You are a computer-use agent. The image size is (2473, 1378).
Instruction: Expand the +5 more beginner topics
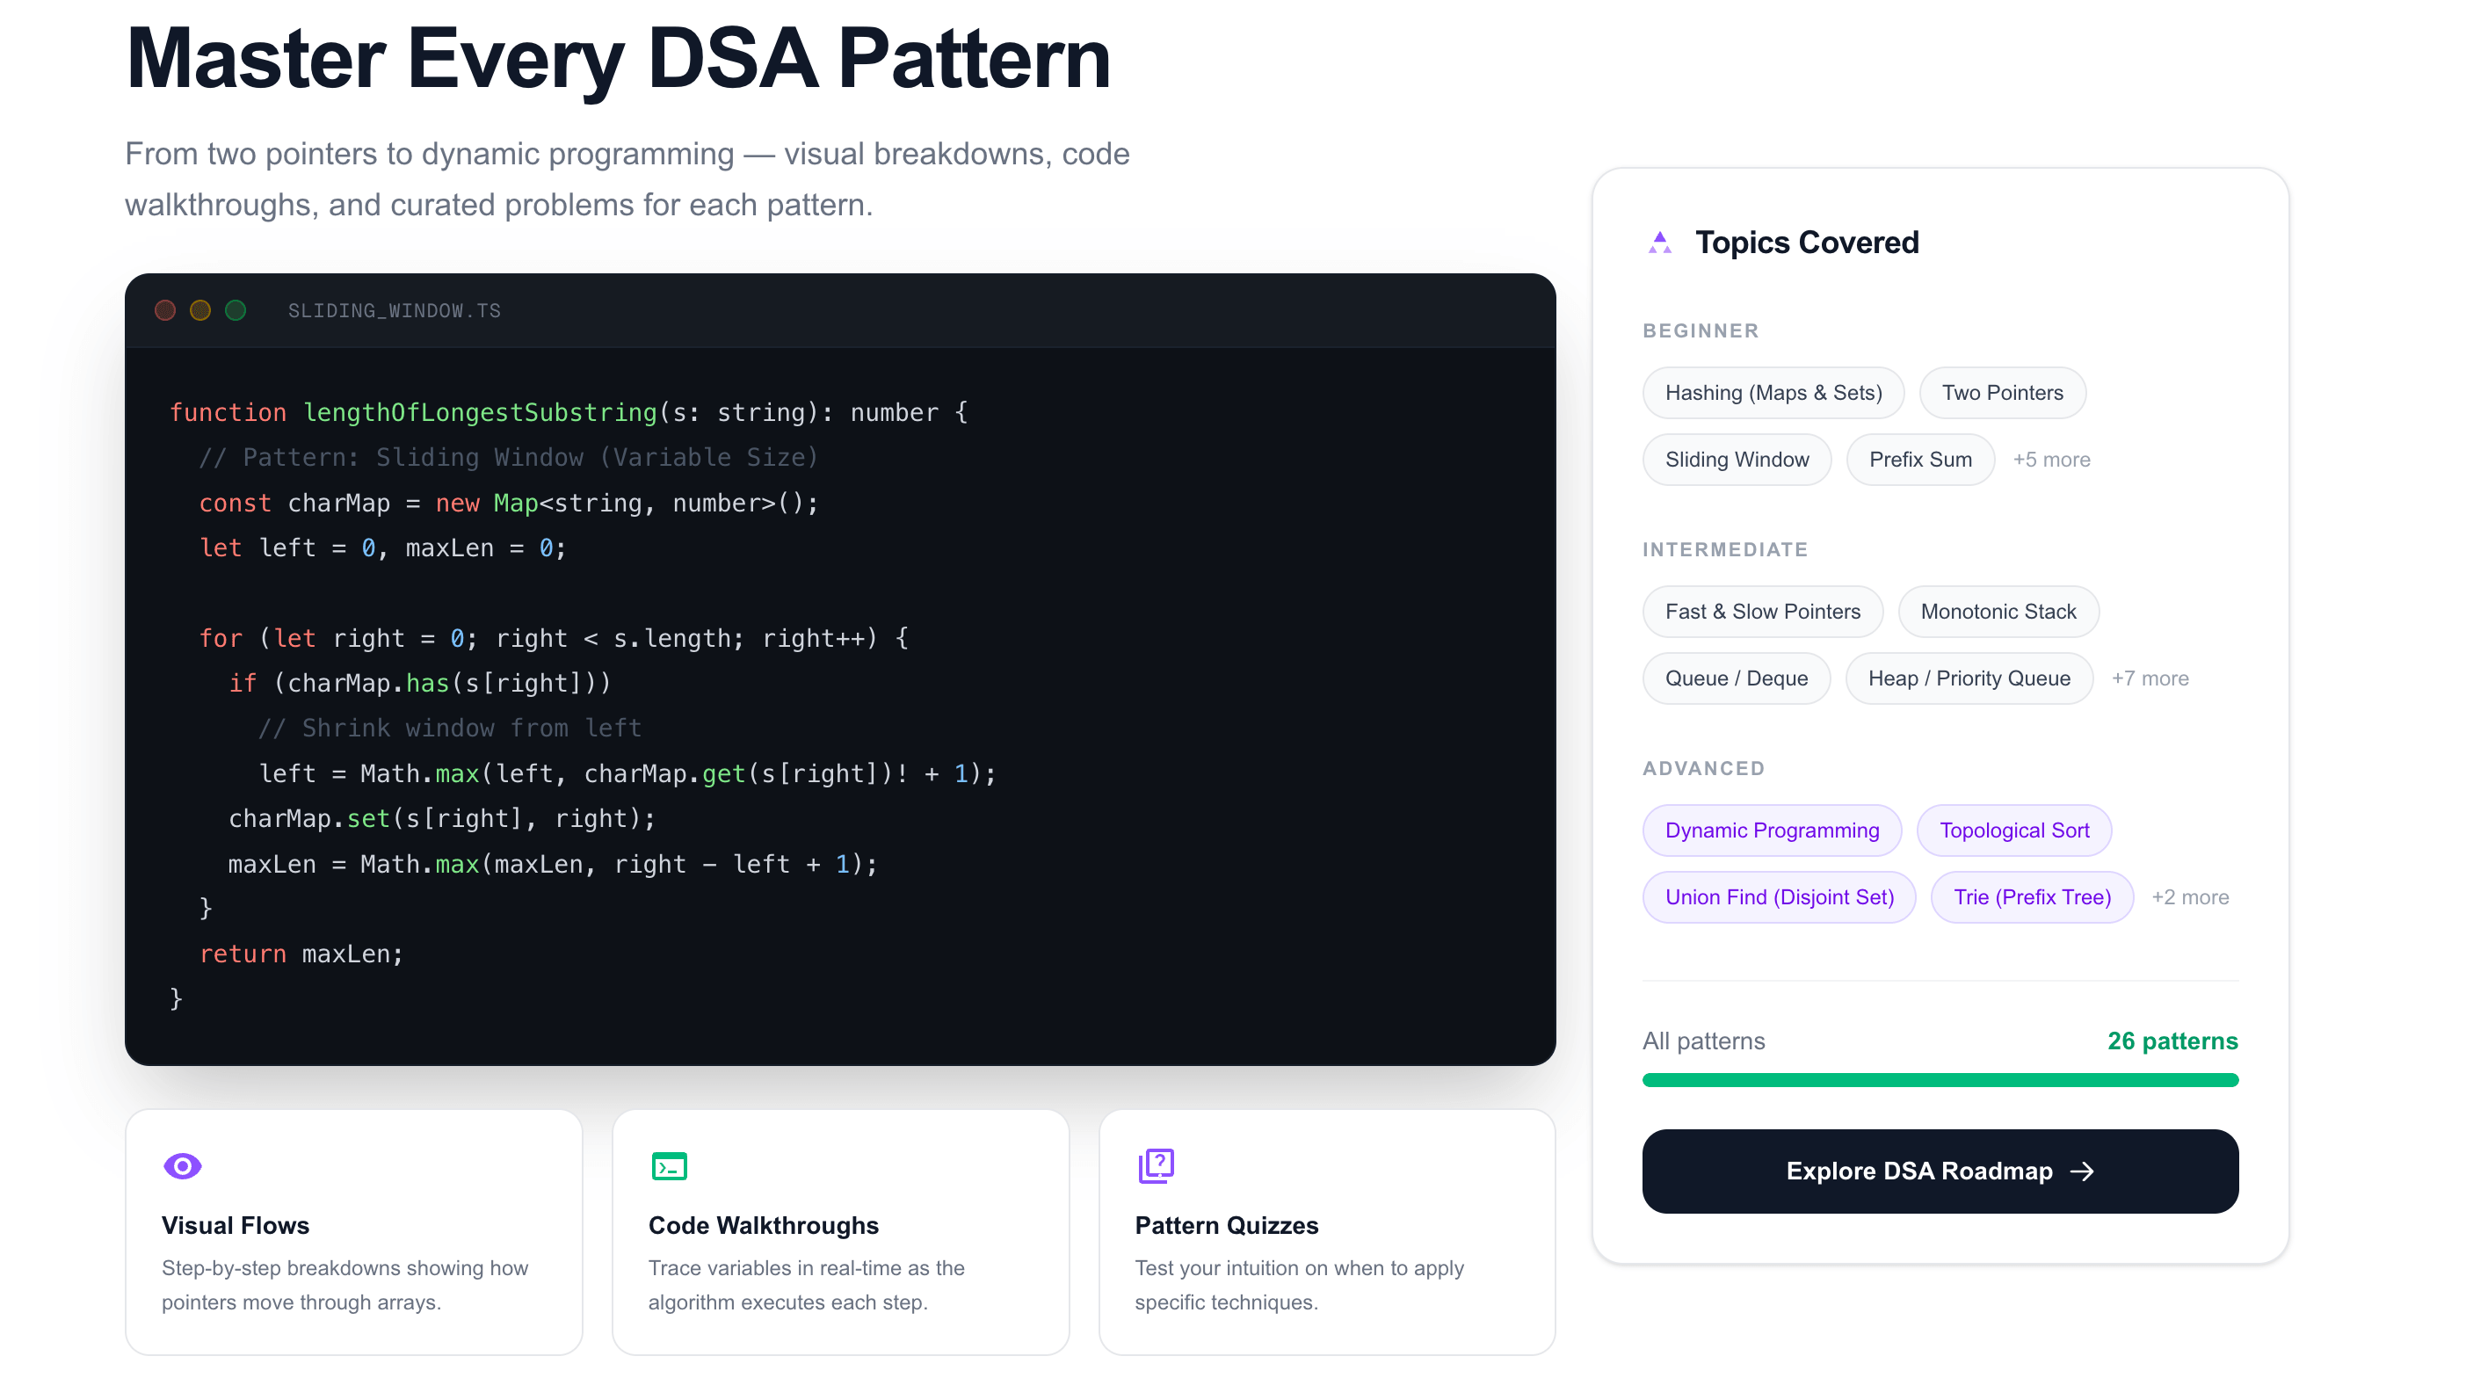pyautogui.click(x=2051, y=460)
